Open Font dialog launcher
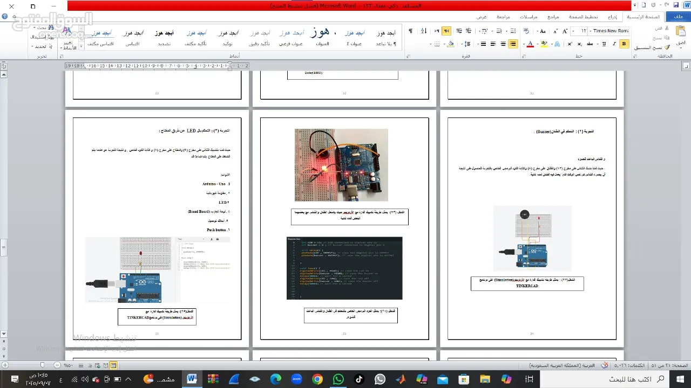The height and width of the screenshot is (388, 691). click(x=523, y=56)
